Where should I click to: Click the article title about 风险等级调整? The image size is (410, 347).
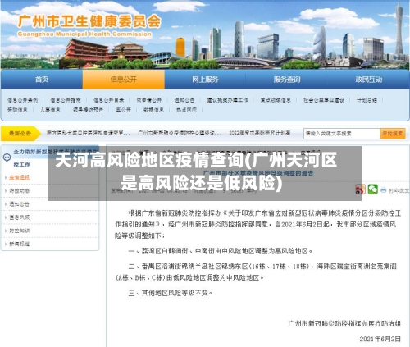pyautogui.click(x=258, y=173)
